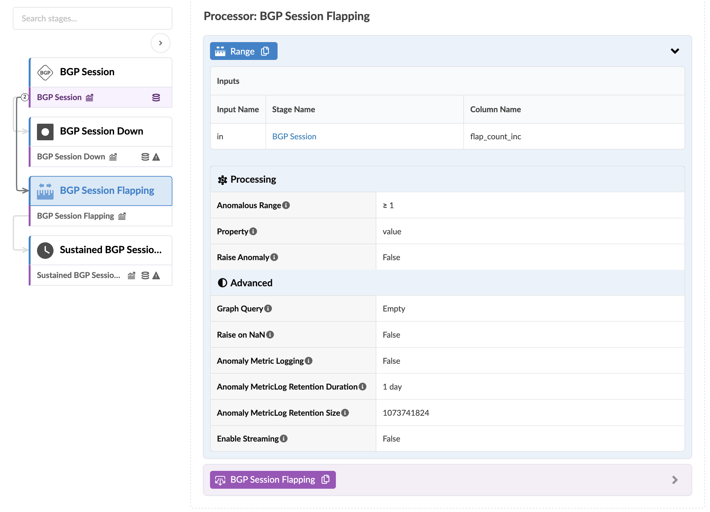
Task: Select the BGP Session Down processor
Action: [101, 131]
